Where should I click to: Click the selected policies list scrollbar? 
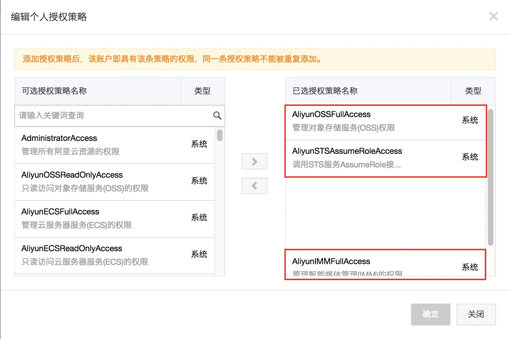point(490,177)
